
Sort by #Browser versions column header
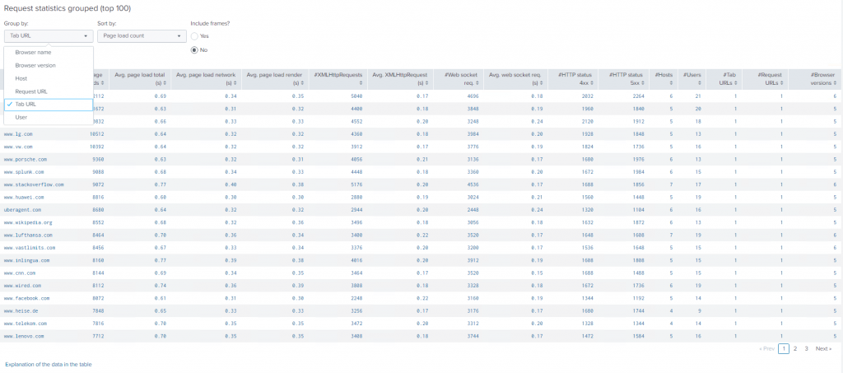click(x=816, y=79)
